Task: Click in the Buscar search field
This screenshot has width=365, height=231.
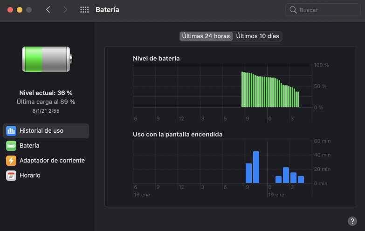Action: click(x=326, y=10)
